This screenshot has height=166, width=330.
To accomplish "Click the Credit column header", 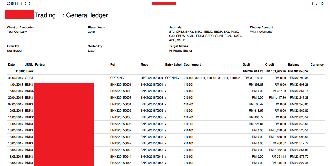I will [269, 65].
